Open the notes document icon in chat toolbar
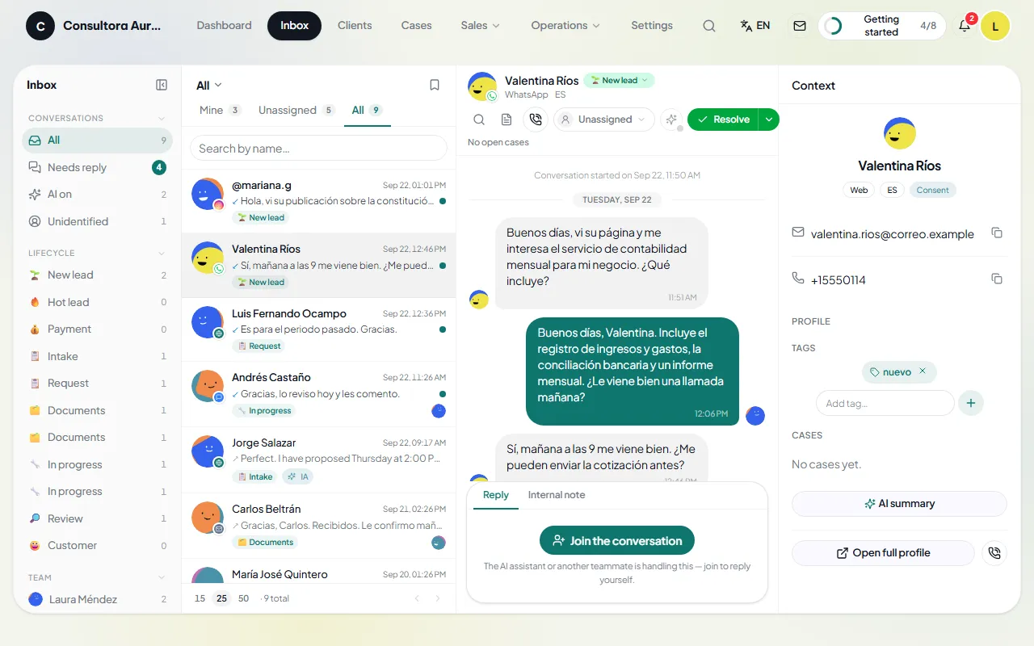The height and width of the screenshot is (646, 1034). pyautogui.click(x=506, y=120)
